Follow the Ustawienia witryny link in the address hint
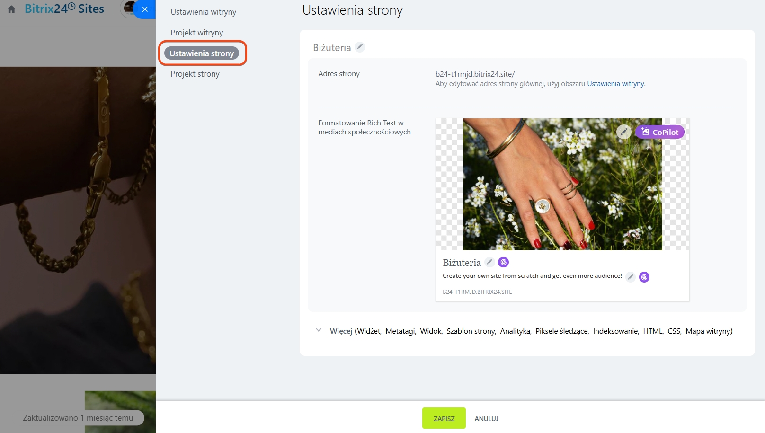765x433 pixels. coord(615,84)
